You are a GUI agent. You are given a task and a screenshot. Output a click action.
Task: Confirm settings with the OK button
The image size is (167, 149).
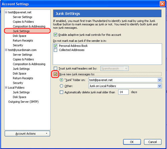(132, 142)
